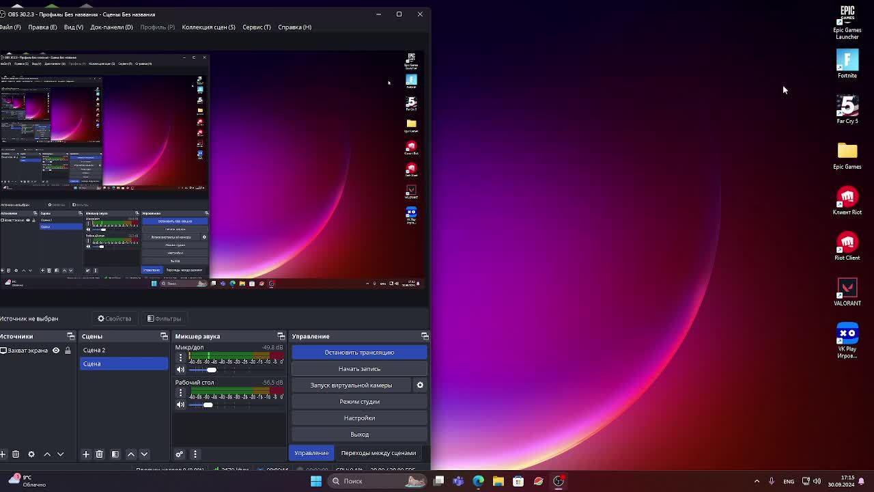Select the Far Cry 5 desktop icon

pos(847,109)
